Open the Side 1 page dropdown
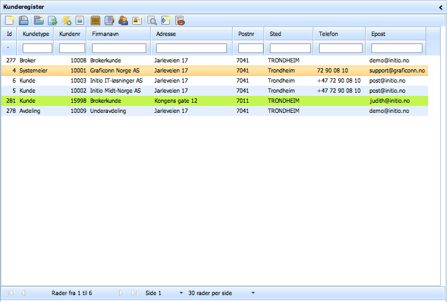447x302 pixels. coord(182,293)
